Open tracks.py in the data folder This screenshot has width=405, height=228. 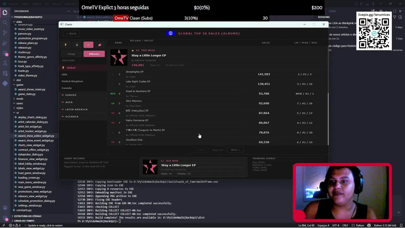23,71
